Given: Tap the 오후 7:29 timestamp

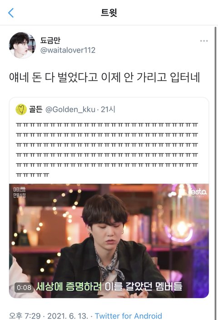Looking at the screenshot, I should tap(25, 316).
